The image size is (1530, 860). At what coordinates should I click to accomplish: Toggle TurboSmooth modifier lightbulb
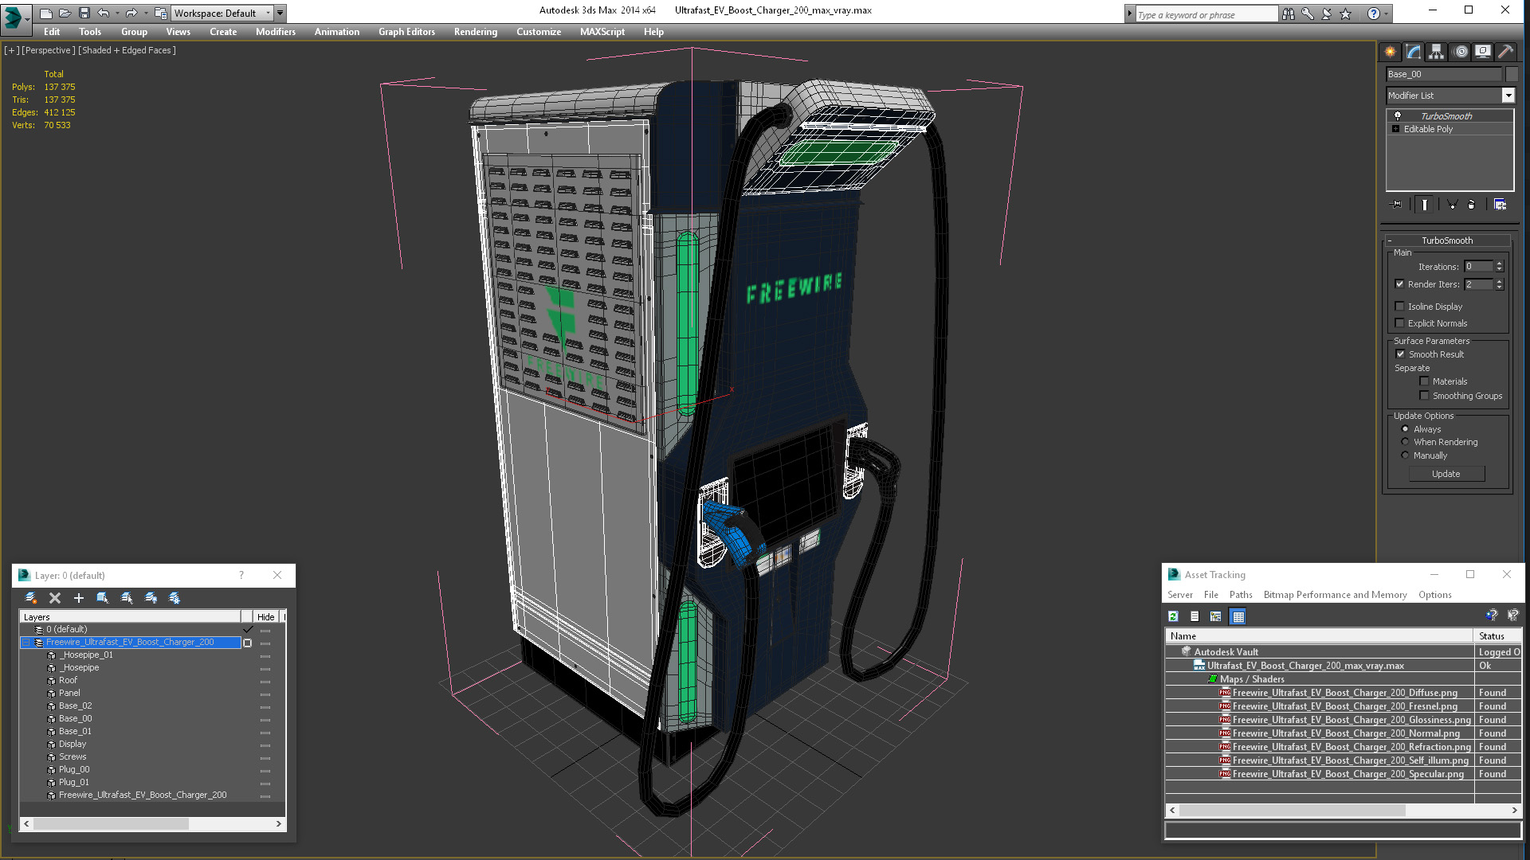(1398, 116)
